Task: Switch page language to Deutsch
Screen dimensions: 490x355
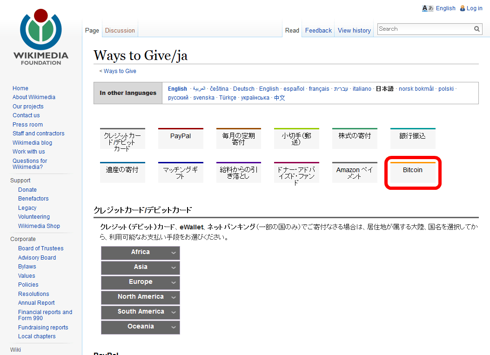Action: (244, 89)
